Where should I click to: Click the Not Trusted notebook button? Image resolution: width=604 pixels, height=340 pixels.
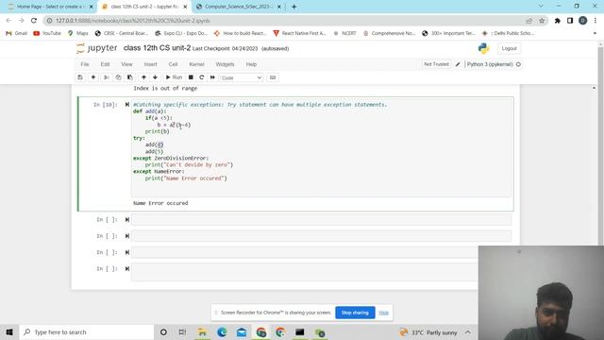[436, 64]
